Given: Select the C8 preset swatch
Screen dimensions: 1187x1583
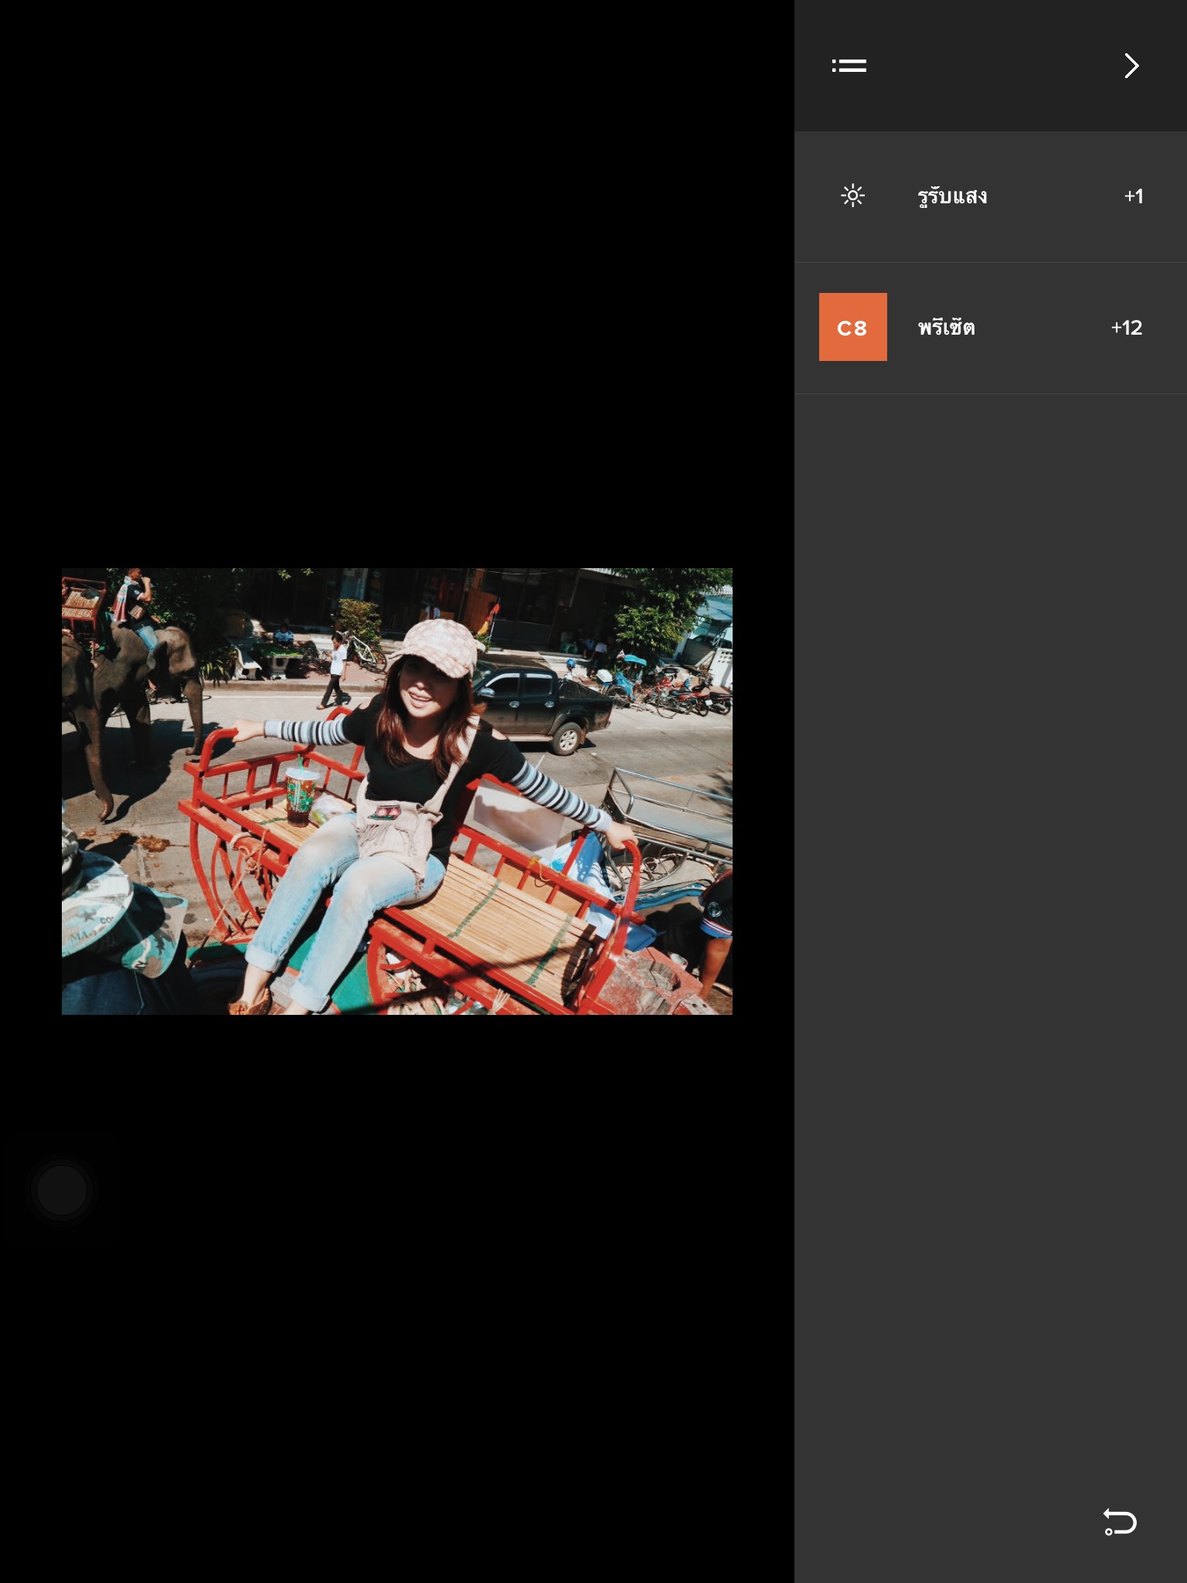Looking at the screenshot, I should [x=852, y=327].
